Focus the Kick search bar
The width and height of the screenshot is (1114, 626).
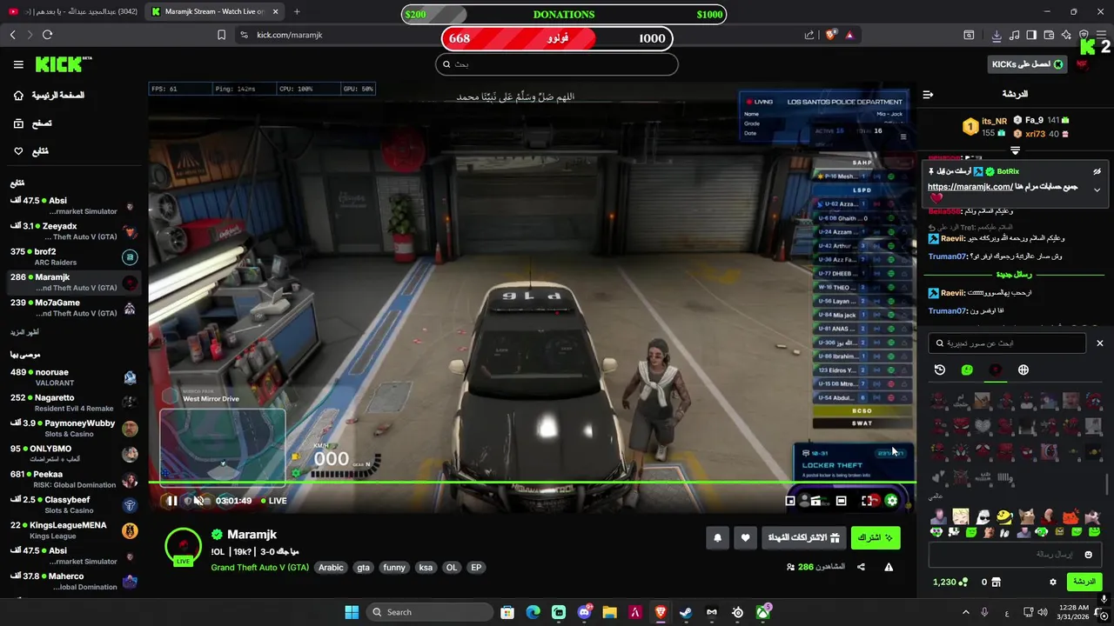coord(557,63)
